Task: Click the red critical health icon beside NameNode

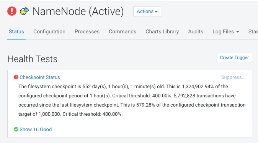Action: point(12,11)
